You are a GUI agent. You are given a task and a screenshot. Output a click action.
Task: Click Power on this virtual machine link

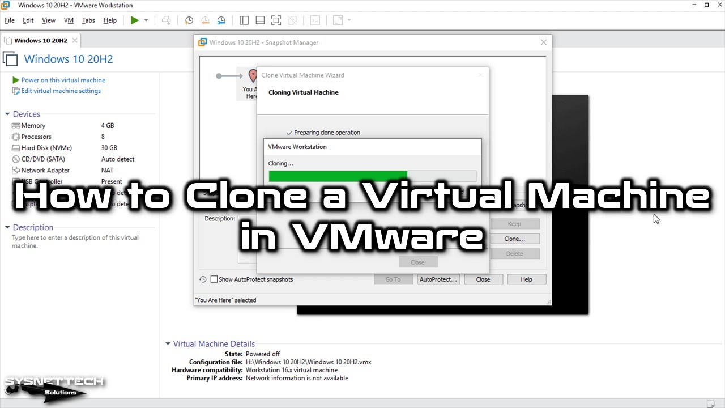click(63, 80)
